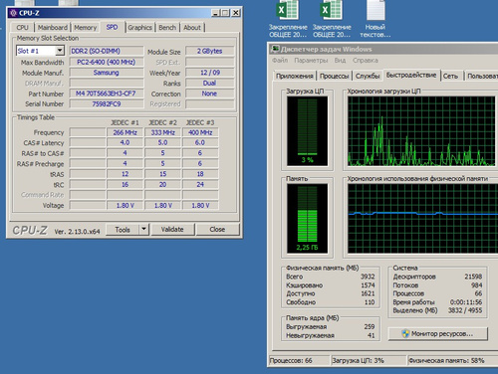Viewport: 498px width, 374px height.
Task: Click the Доступно value 1621
Action: pyautogui.click(x=368, y=293)
